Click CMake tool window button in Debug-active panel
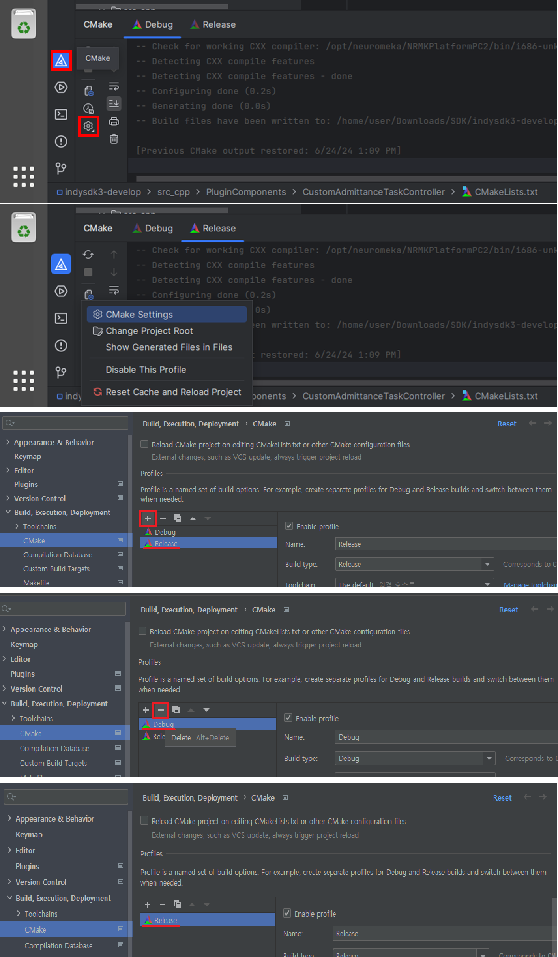Screen dimensions: 558x957 tap(61, 60)
